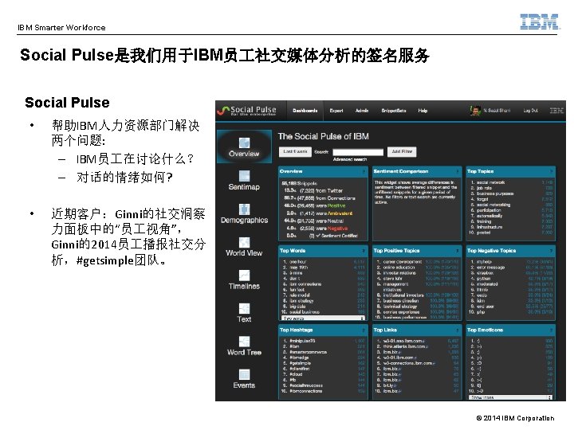Click 'from Twitter' row in Overview
The height and width of the screenshot is (430, 574).
pyautogui.click(x=315, y=190)
